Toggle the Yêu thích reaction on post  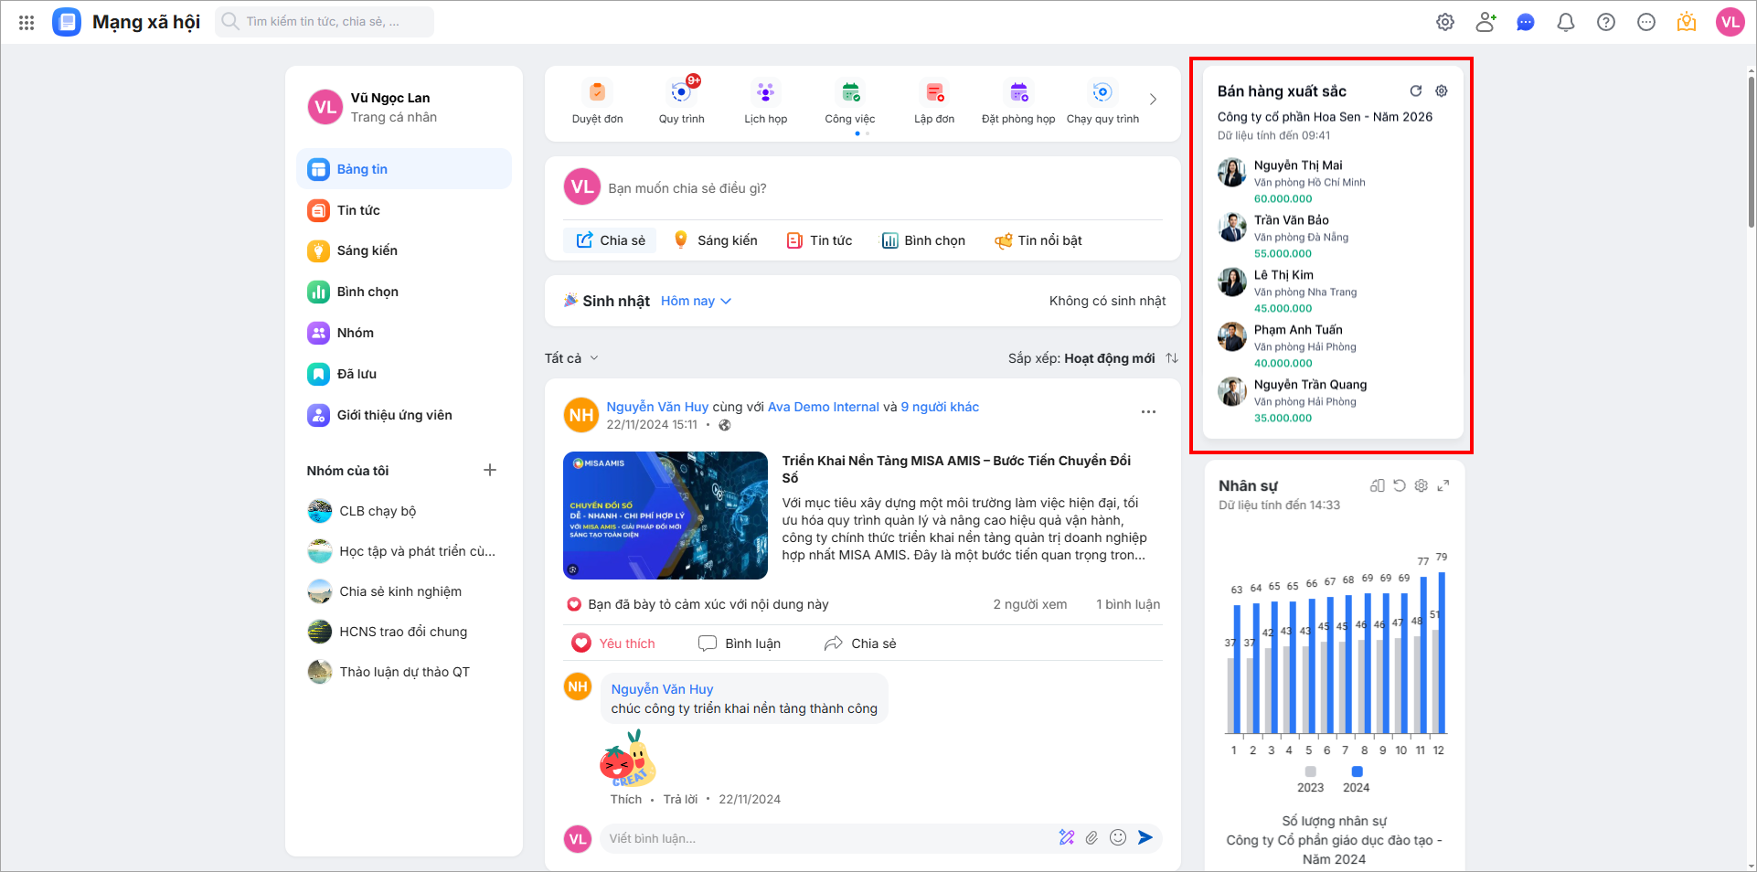click(x=613, y=643)
